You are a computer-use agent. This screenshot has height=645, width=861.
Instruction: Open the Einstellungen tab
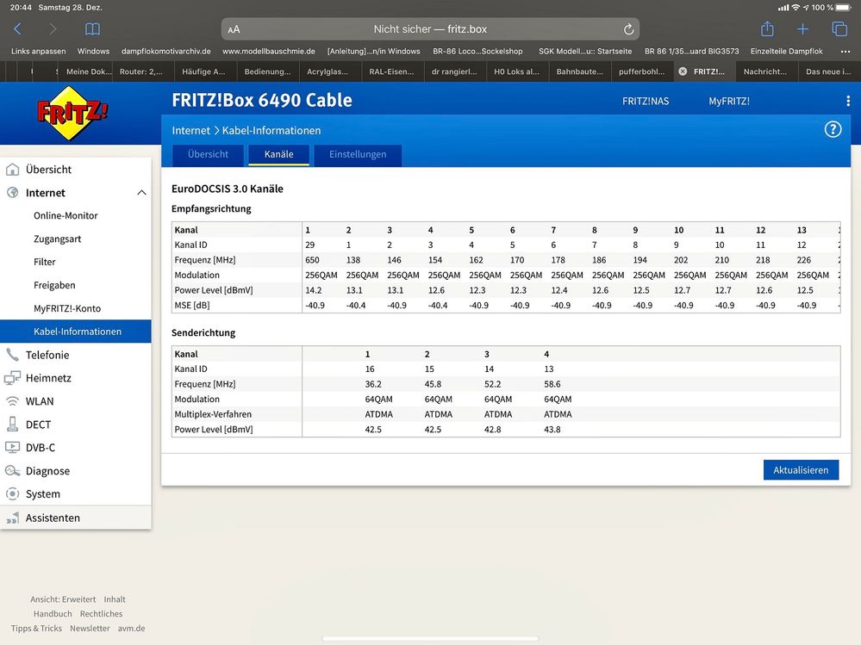tap(358, 155)
